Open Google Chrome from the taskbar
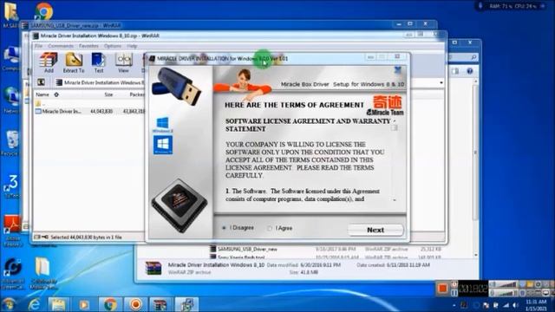The image size is (555, 312). click(110, 304)
